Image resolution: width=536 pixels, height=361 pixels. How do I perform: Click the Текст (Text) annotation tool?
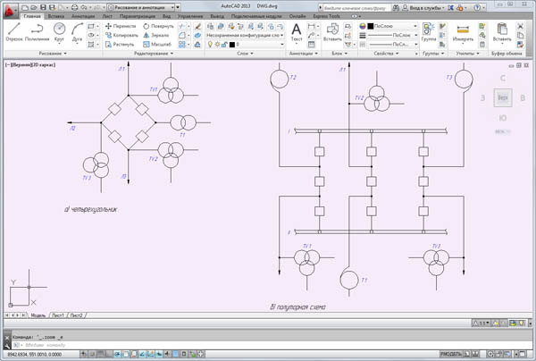297,32
